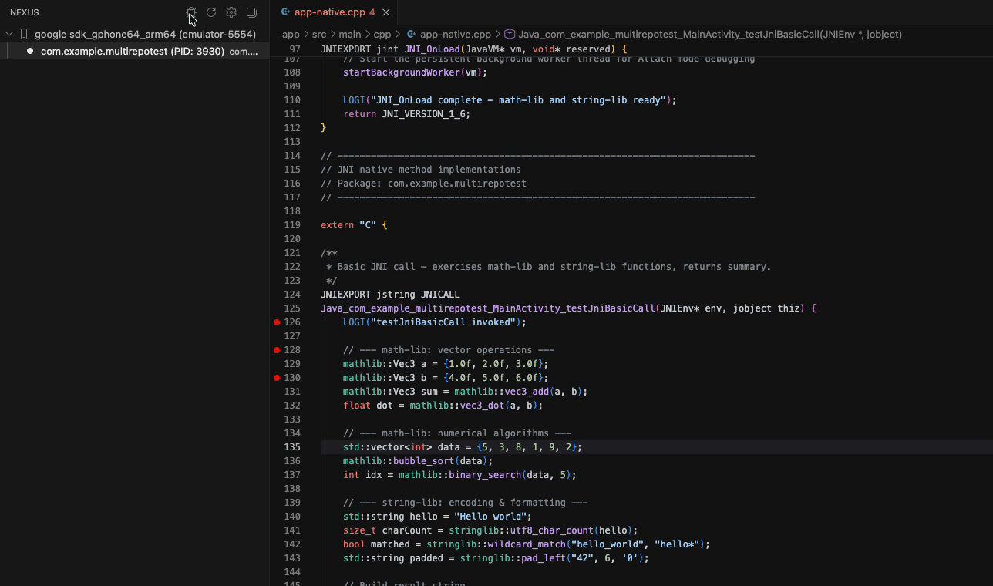Click on 'startBackgroundWorker' on line 108
This screenshot has height=586, width=993.
coord(402,72)
